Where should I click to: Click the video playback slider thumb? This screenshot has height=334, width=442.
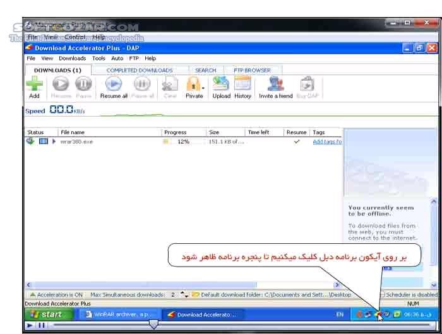point(153,324)
